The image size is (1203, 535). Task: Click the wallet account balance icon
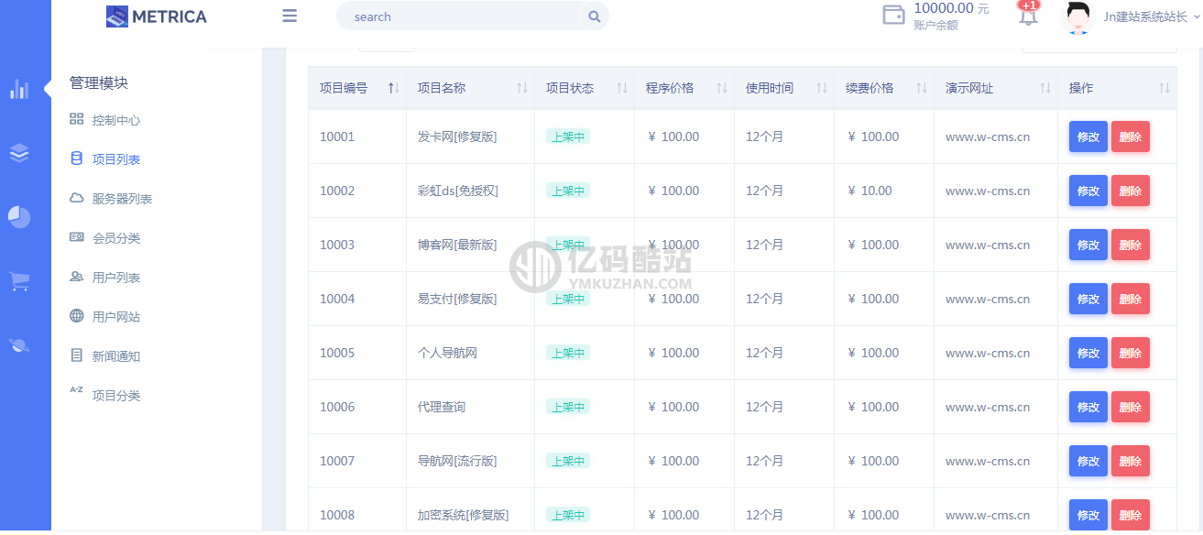click(x=893, y=16)
